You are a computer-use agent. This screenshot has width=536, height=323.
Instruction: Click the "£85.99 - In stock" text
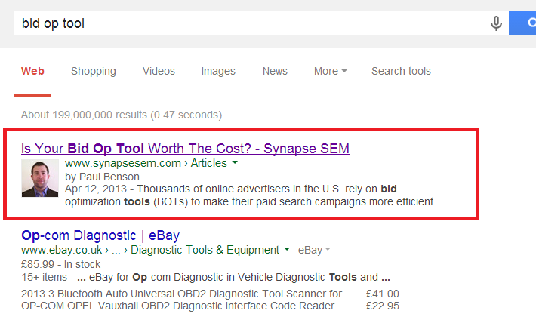click(x=60, y=264)
